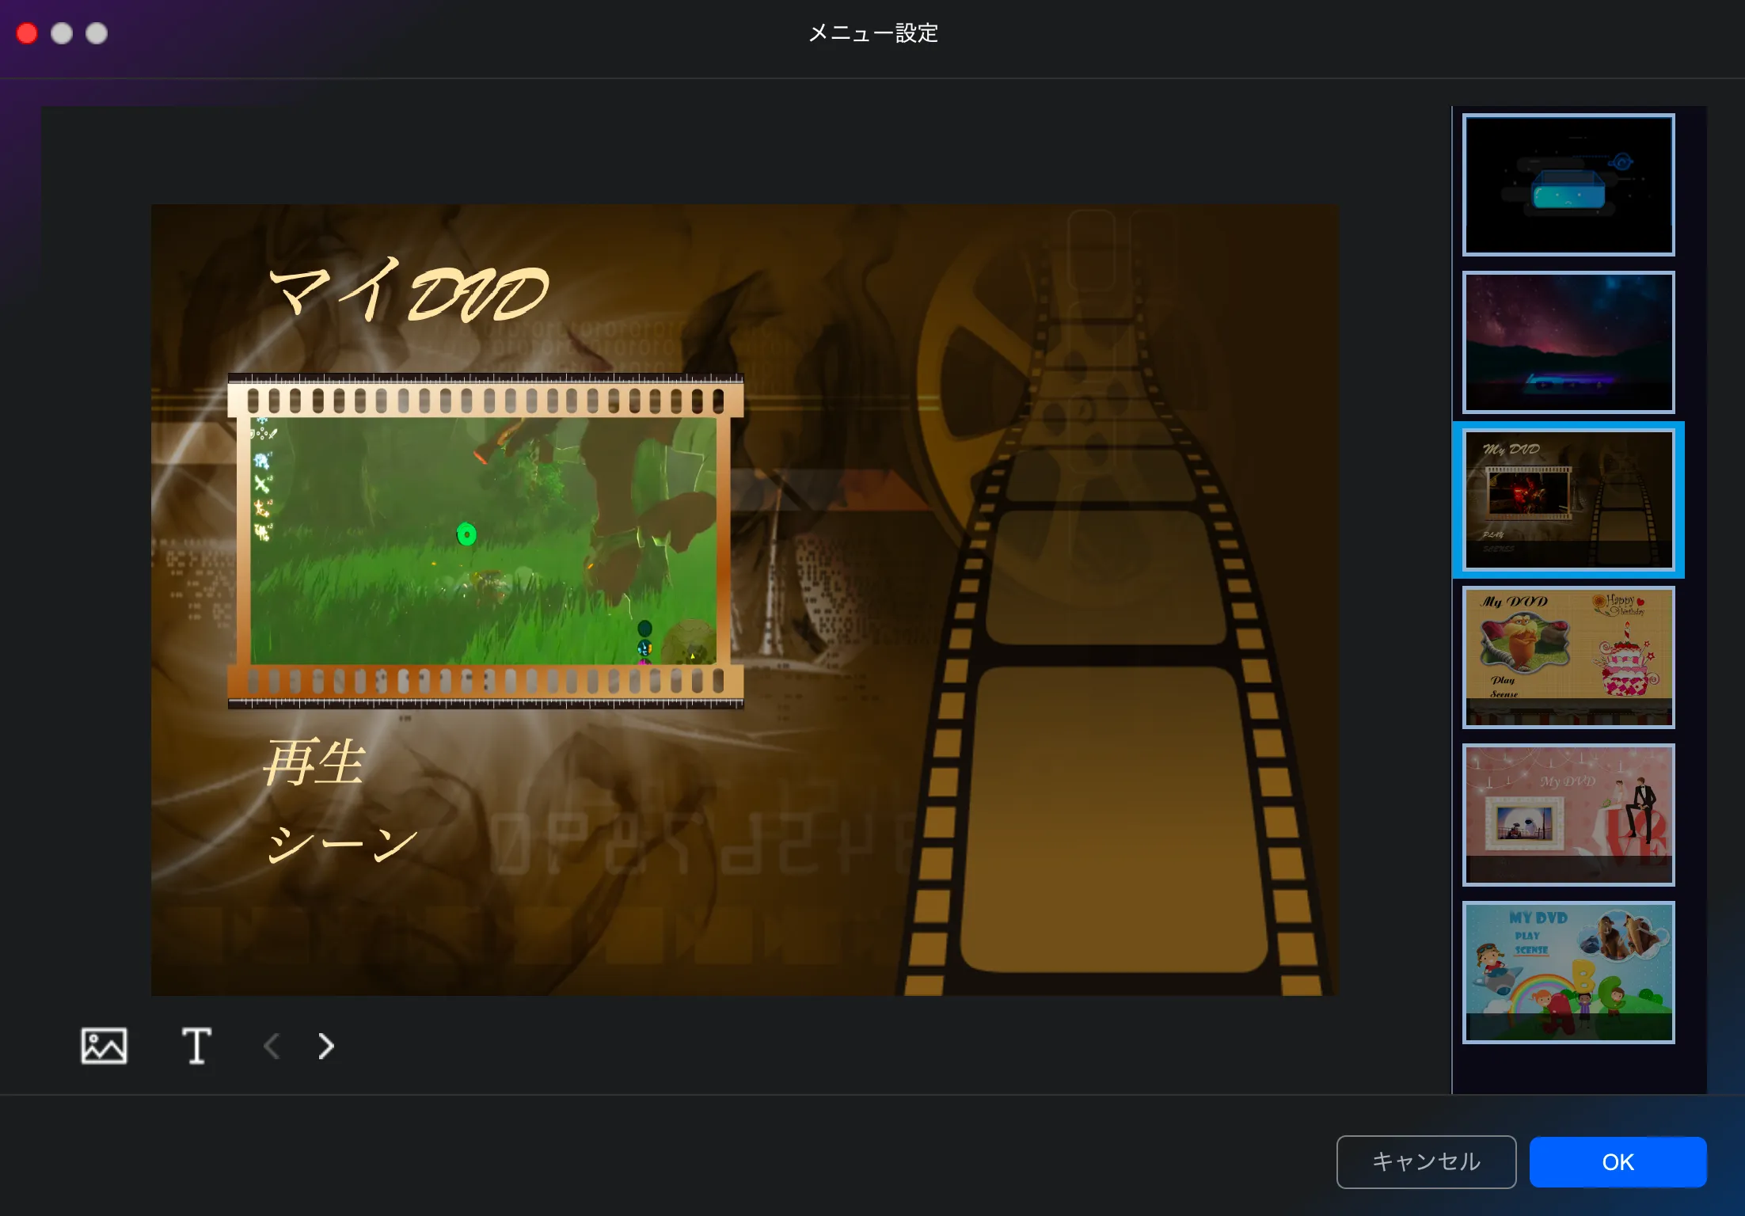
Task: Close the メニュー設定 window with red button
Action: coord(27,33)
